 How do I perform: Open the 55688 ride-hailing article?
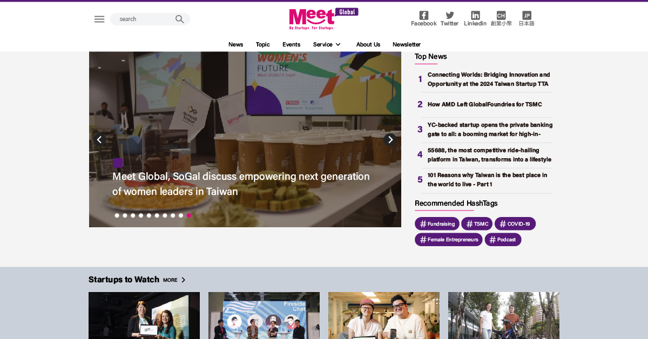489,155
